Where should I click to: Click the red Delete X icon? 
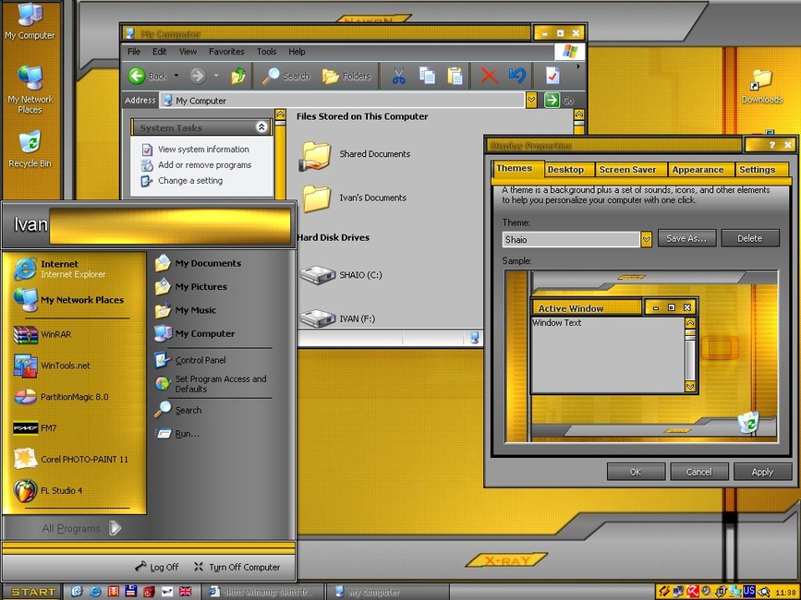click(489, 76)
